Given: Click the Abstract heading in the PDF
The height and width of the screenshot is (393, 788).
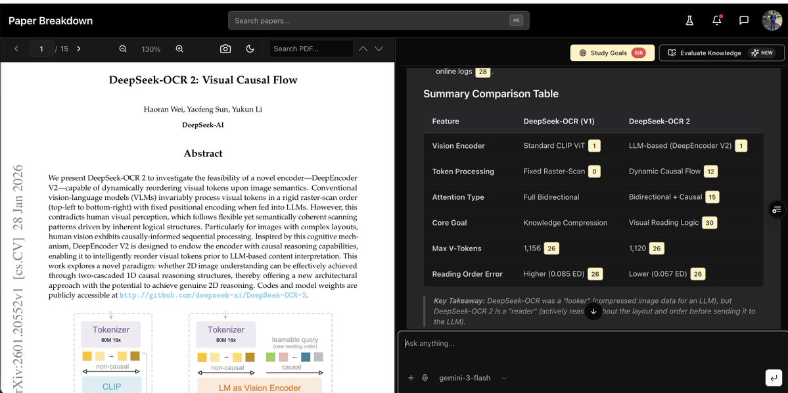Looking at the screenshot, I should click(x=203, y=153).
